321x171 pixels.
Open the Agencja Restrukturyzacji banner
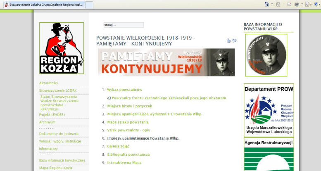pyautogui.click(x=269, y=154)
